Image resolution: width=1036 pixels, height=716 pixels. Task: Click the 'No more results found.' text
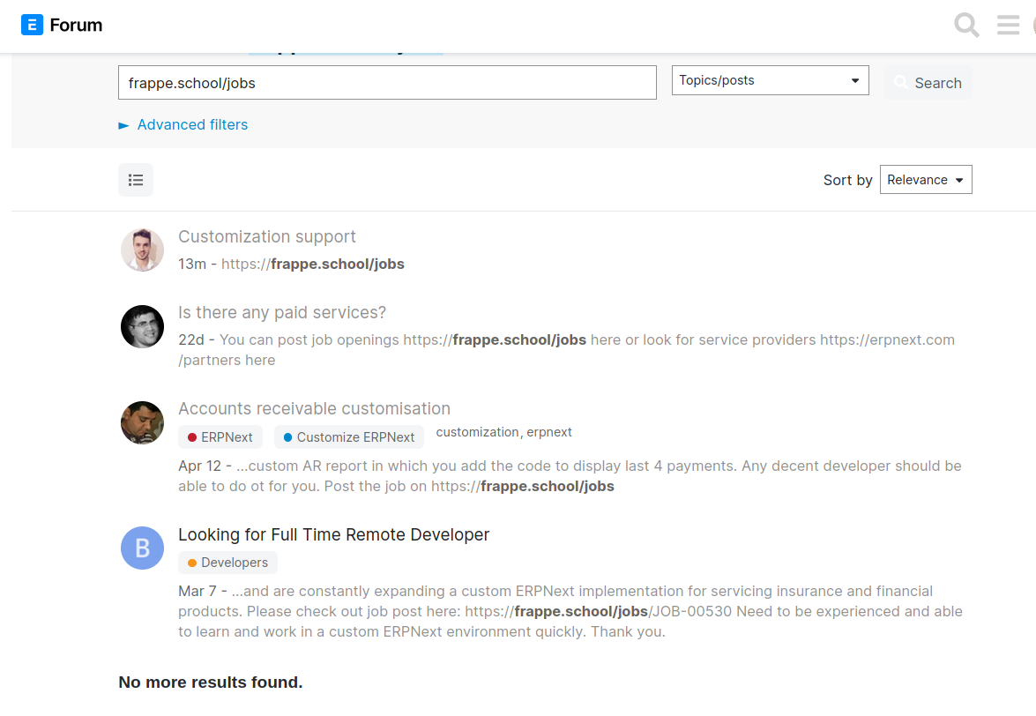pos(211,682)
